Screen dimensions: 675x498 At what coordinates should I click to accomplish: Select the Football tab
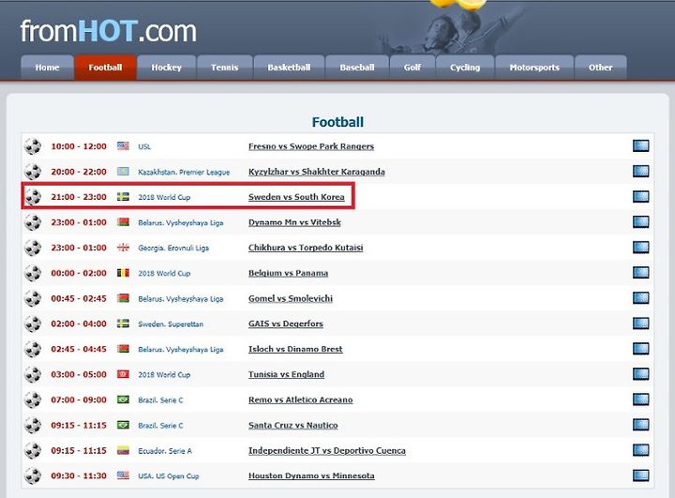point(105,68)
